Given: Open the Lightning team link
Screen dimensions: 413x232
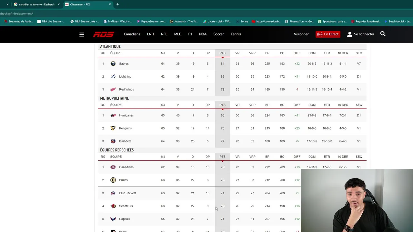Looking at the screenshot, I should coord(125,76).
